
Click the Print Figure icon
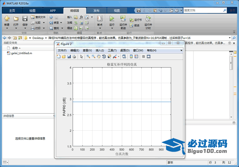(x=74, y=56)
